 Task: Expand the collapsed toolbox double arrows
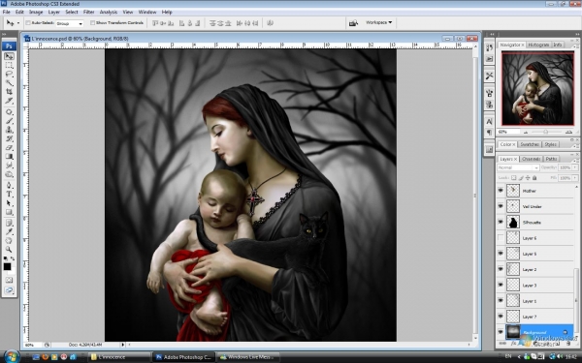pos(5,35)
